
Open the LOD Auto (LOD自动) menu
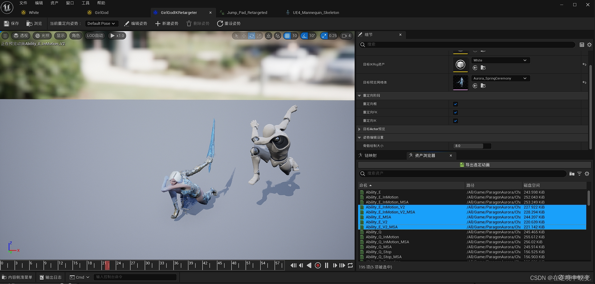[95, 36]
